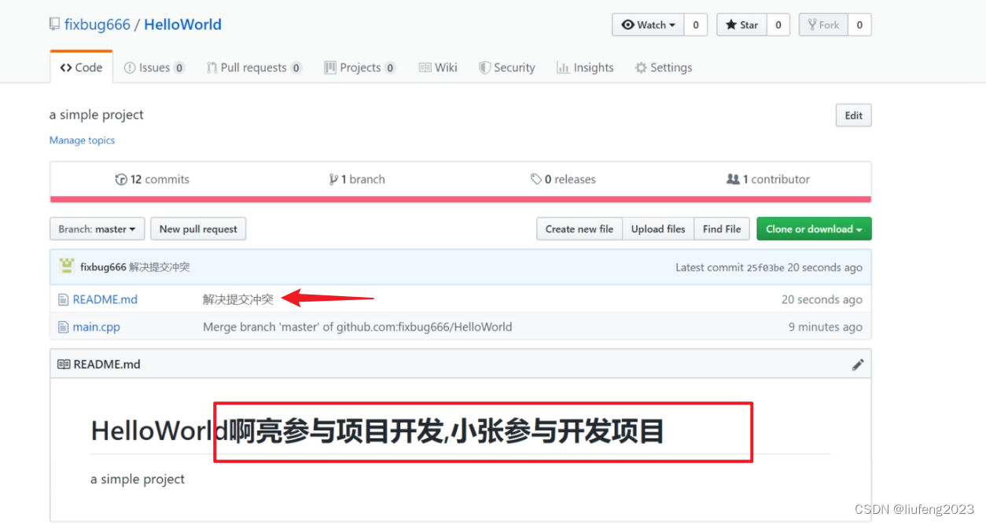Switch to the Code tab
This screenshot has width=986, height=524.
point(81,68)
